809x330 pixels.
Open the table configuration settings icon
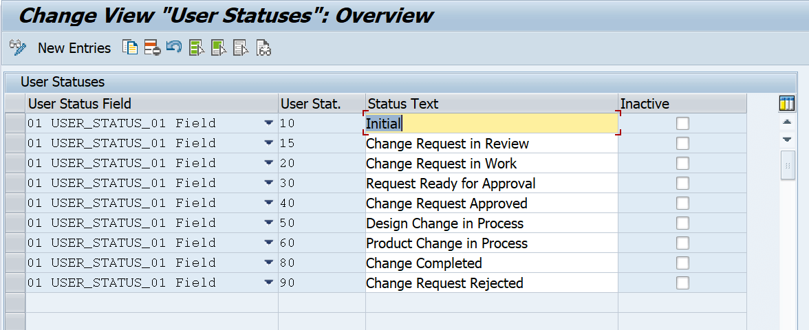pos(787,103)
